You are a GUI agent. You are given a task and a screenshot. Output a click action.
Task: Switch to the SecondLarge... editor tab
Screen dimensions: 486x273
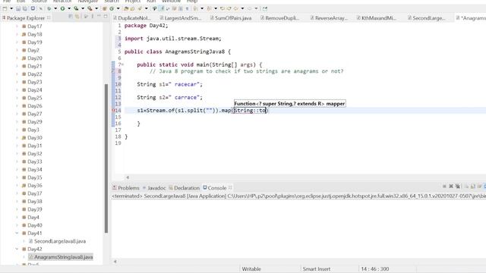pyautogui.click(x=427, y=18)
